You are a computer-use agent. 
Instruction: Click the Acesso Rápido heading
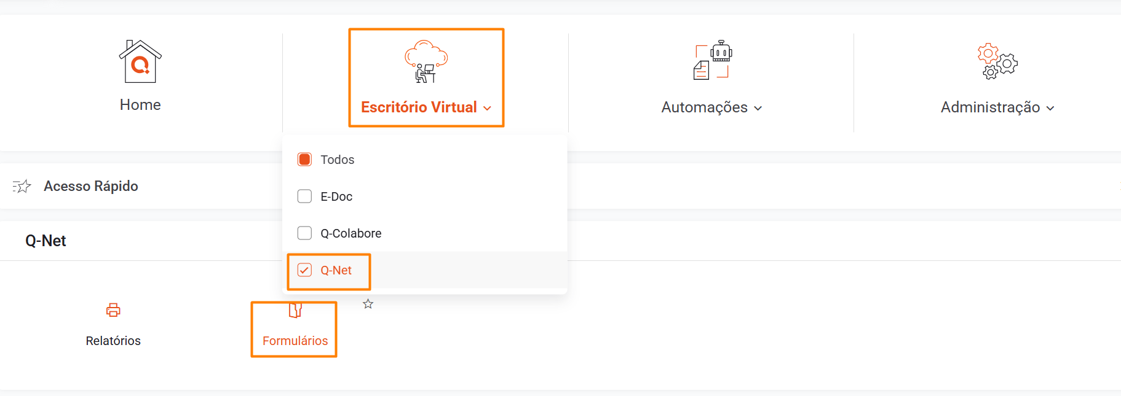[91, 186]
